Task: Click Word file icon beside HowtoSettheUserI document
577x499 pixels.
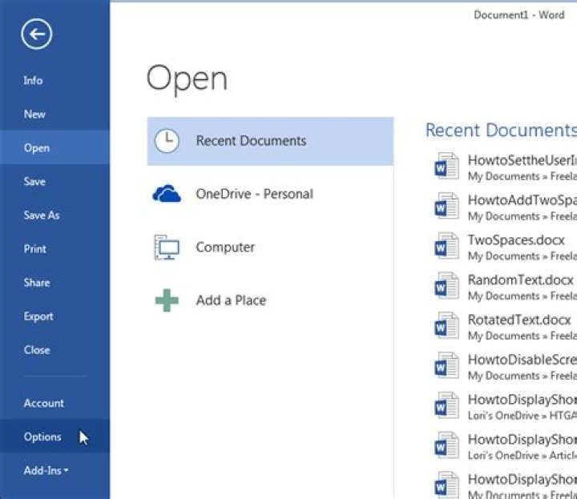Action: (x=446, y=167)
